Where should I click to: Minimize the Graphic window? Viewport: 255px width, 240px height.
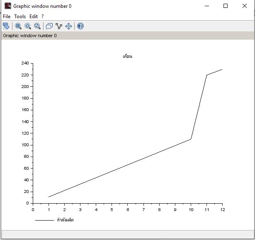tap(207, 6)
